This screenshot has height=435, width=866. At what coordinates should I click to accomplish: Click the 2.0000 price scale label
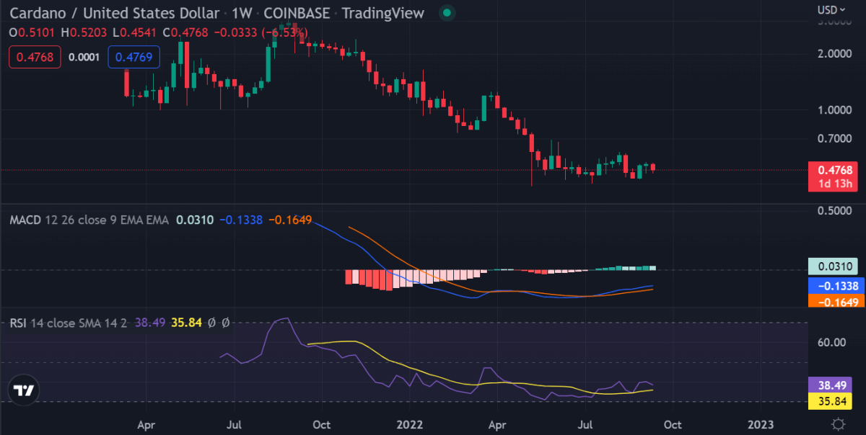836,53
